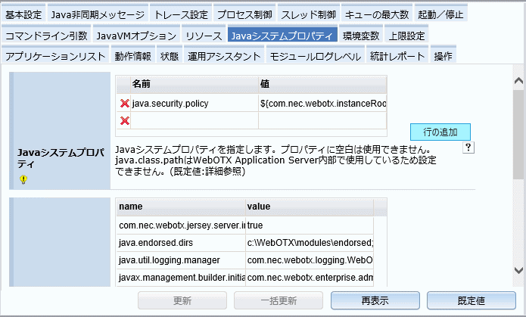Click the vertical scrollbar thumb
Viewport: 526px width, 317px height.
518,134
